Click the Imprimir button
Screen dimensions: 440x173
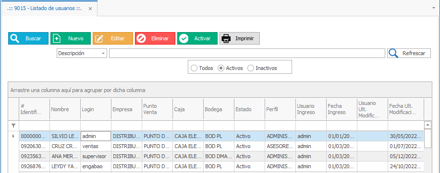[240, 38]
